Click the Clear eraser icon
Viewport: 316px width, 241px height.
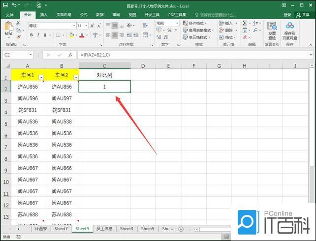pyautogui.click(x=245, y=37)
